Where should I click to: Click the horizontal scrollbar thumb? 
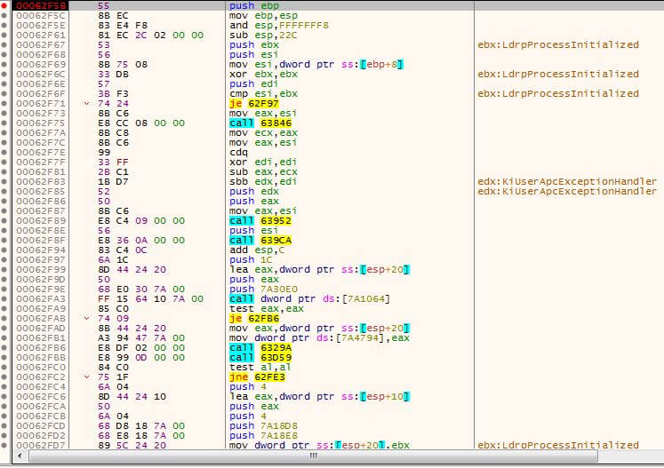click(x=314, y=456)
